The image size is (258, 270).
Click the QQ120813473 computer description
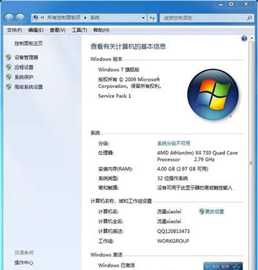point(174,231)
